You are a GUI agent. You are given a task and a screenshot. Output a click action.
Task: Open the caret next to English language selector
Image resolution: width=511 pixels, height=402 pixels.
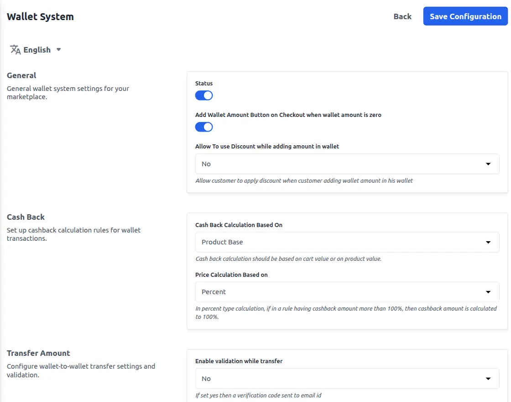point(58,49)
